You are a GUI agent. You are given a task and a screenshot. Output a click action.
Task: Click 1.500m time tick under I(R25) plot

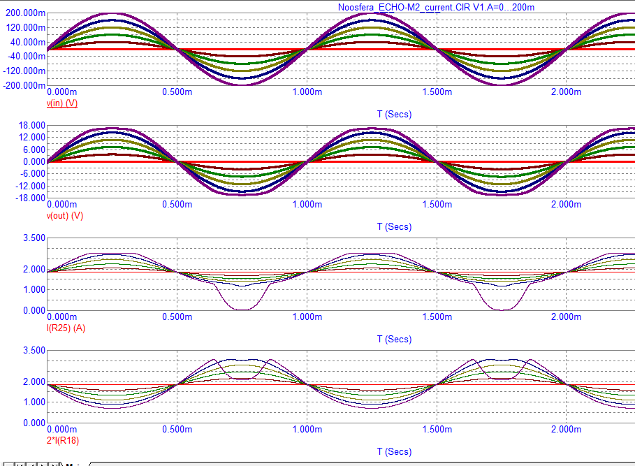pos(437,317)
